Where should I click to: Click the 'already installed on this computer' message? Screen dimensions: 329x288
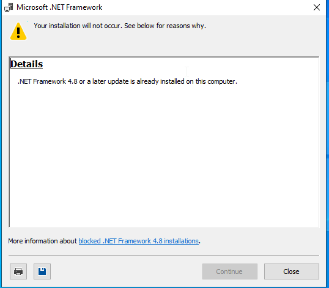[127, 81]
